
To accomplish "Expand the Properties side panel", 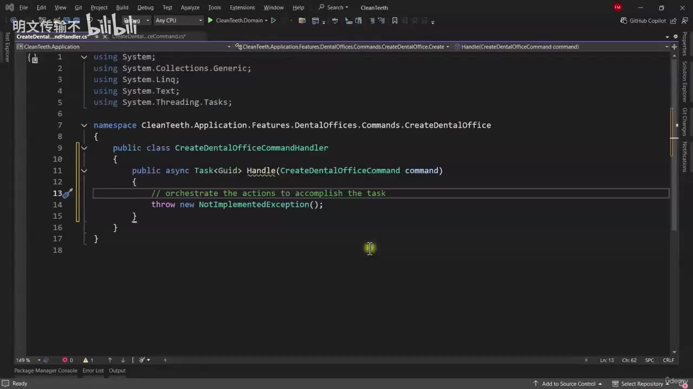I will 684,44.
